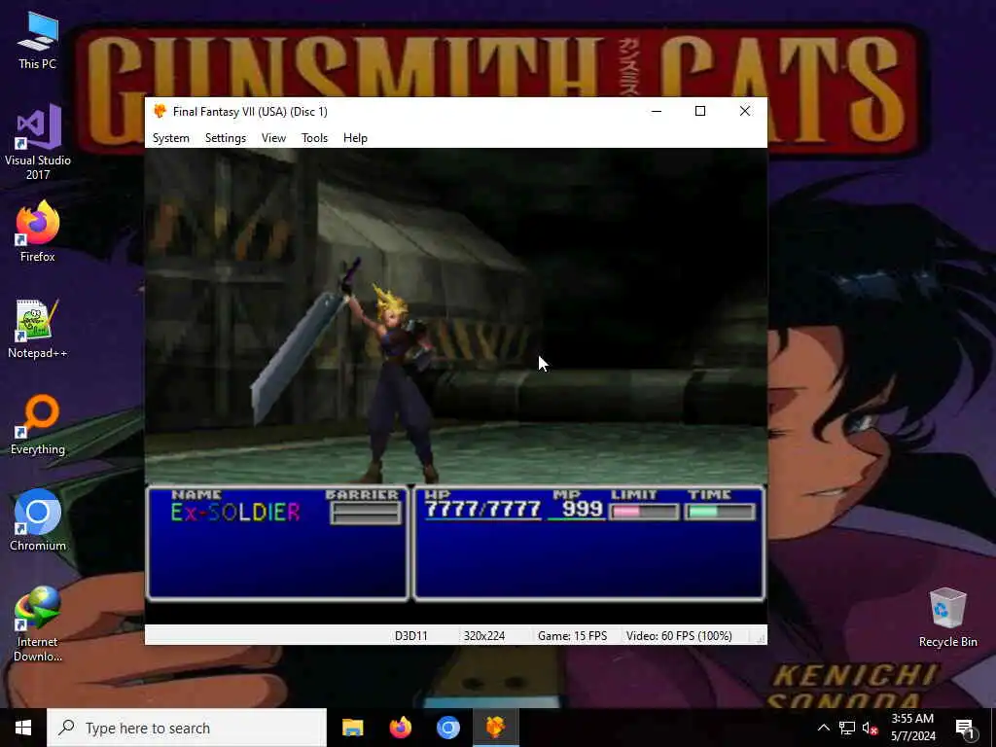Open the network tray icon
This screenshot has height=747, width=996.
pyautogui.click(x=847, y=728)
